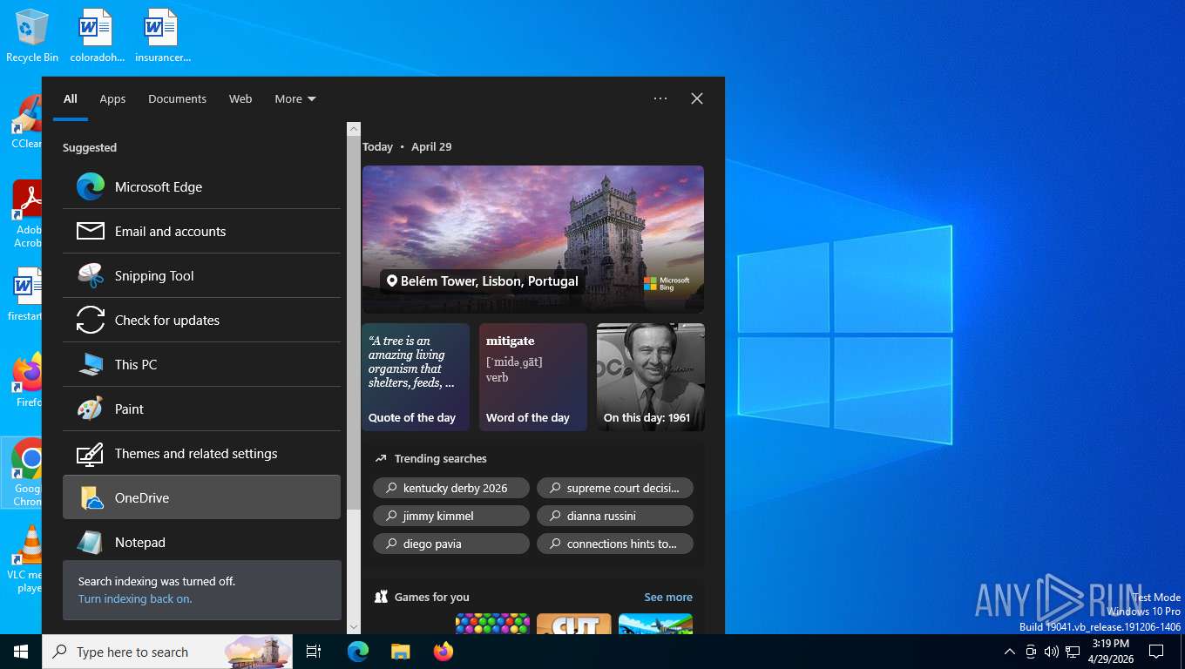Open the coloradoh Word document on desktop
1185x669 pixels.
(x=97, y=36)
